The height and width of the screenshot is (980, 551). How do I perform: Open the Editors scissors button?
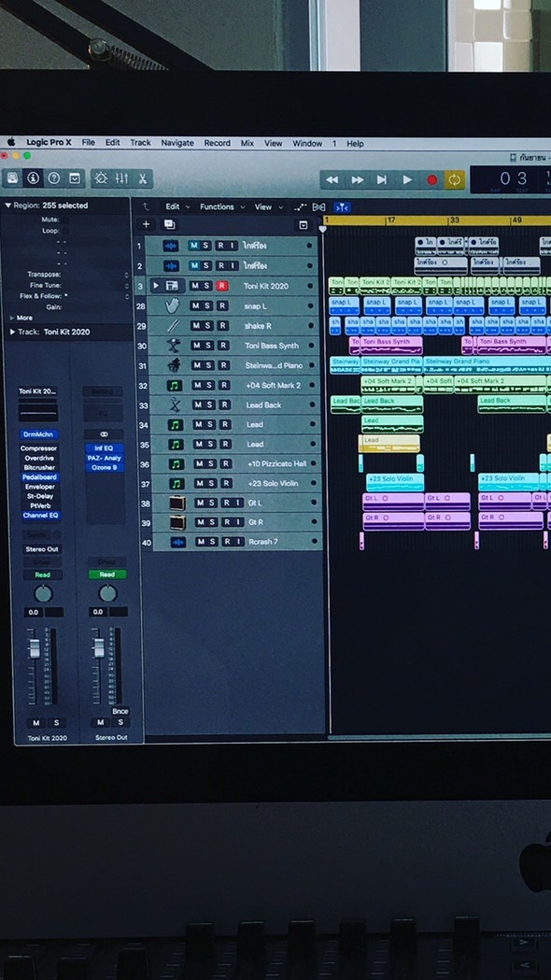pos(143,178)
